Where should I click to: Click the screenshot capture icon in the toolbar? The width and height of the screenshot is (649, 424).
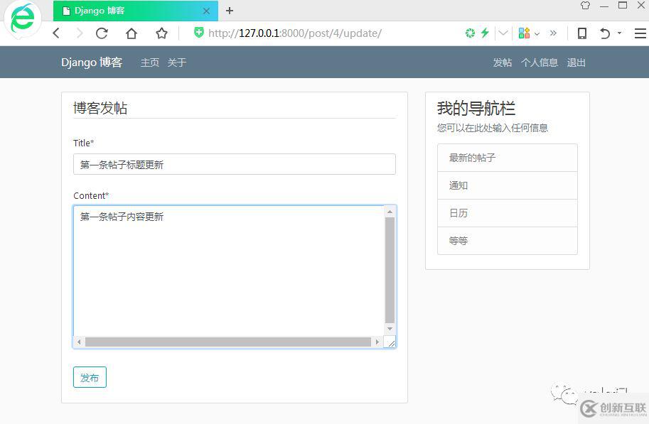pyautogui.click(x=471, y=33)
